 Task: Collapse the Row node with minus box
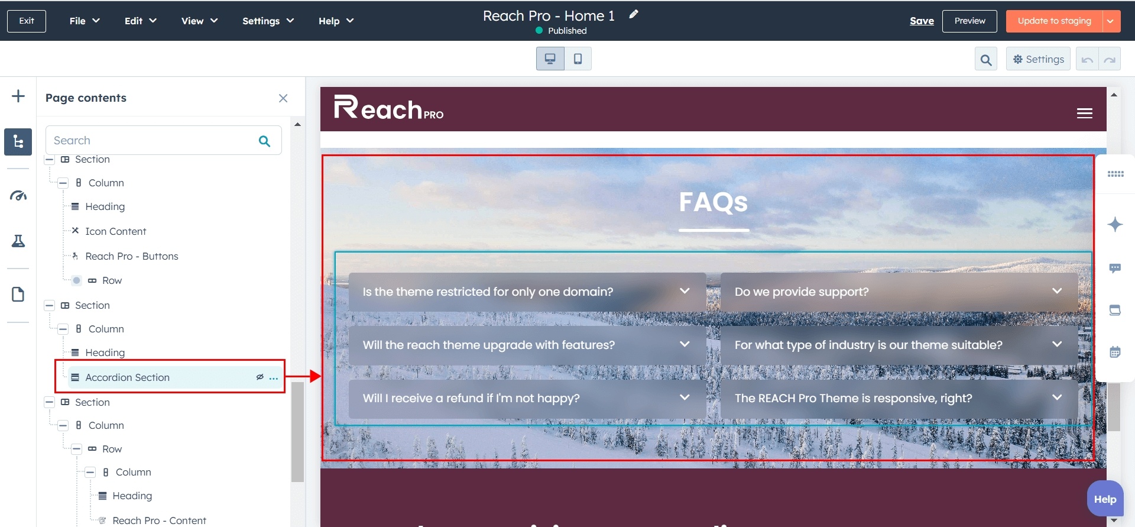[x=77, y=450]
